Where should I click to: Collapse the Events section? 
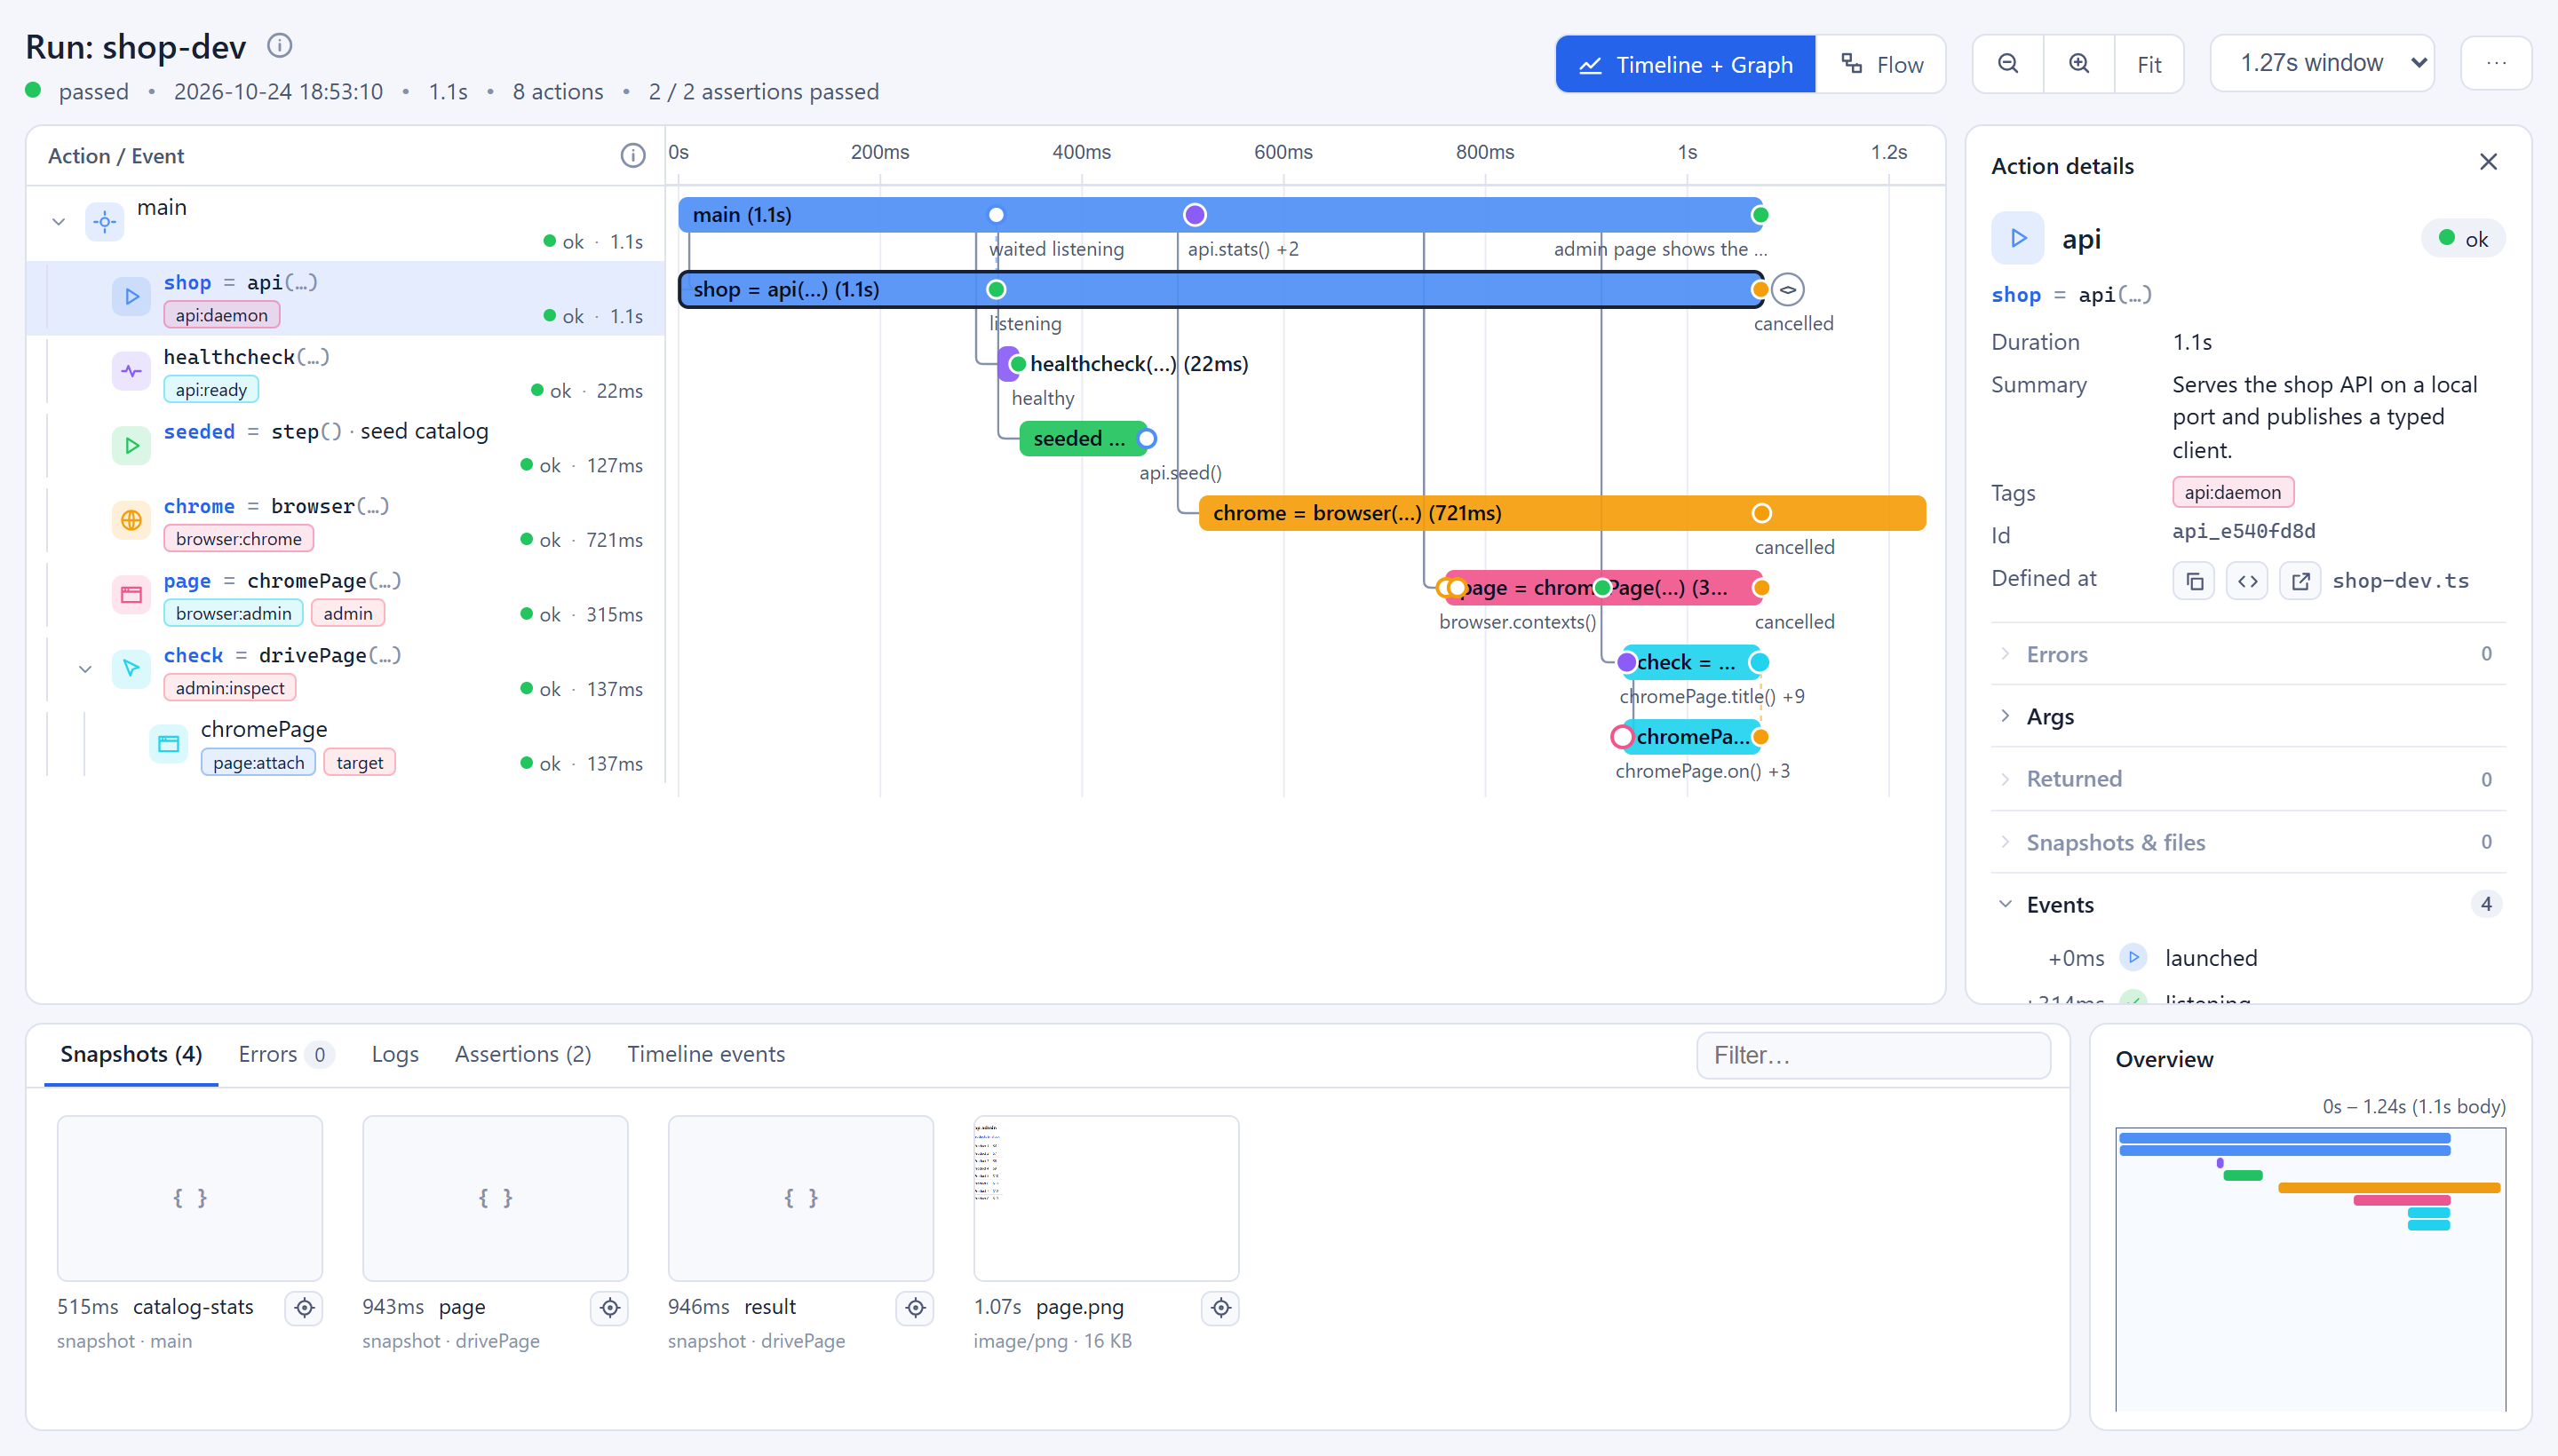click(2247, 904)
